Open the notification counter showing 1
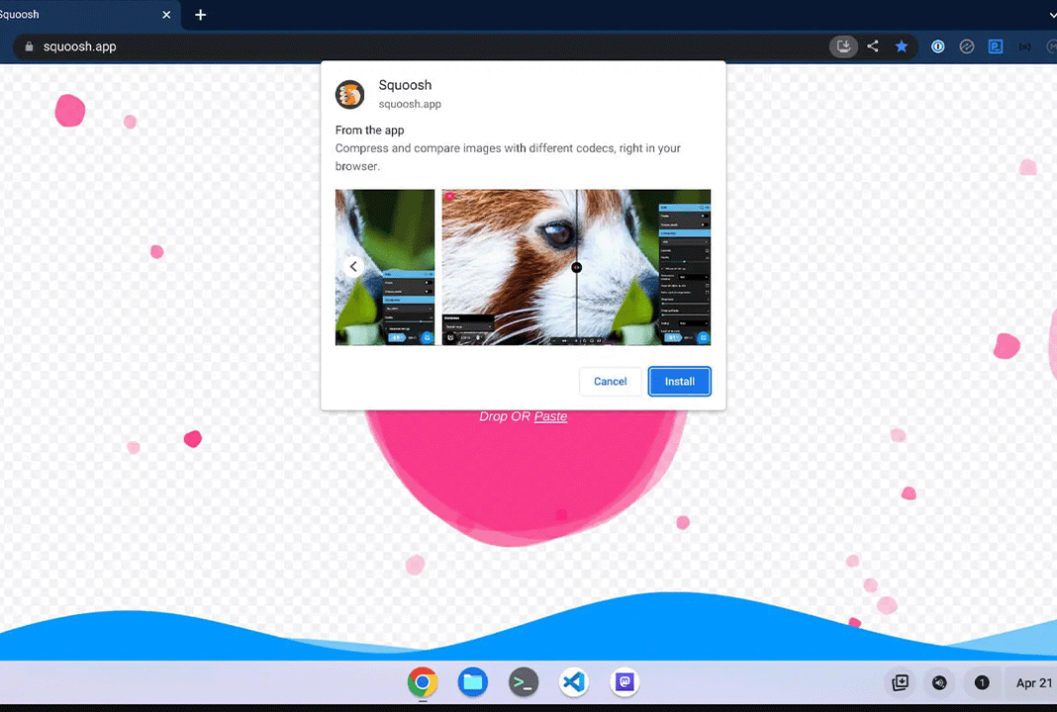 point(982,683)
